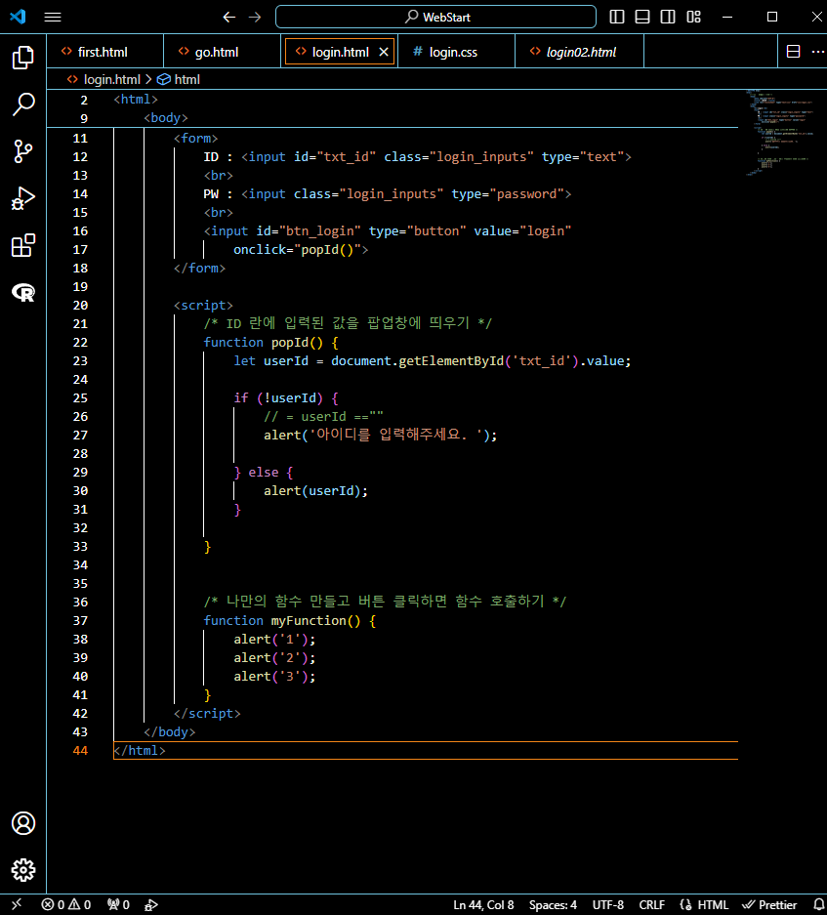Click myFunction on line 37
The height and width of the screenshot is (915, 827).
309,621
